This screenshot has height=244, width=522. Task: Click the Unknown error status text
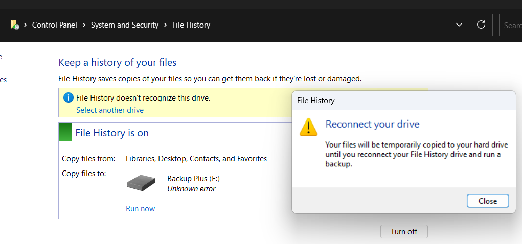tap(191, 189)
